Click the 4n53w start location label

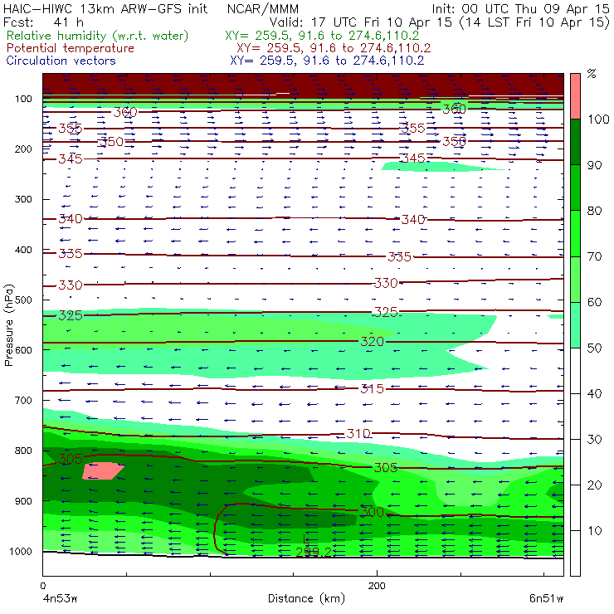coord(60,599)
